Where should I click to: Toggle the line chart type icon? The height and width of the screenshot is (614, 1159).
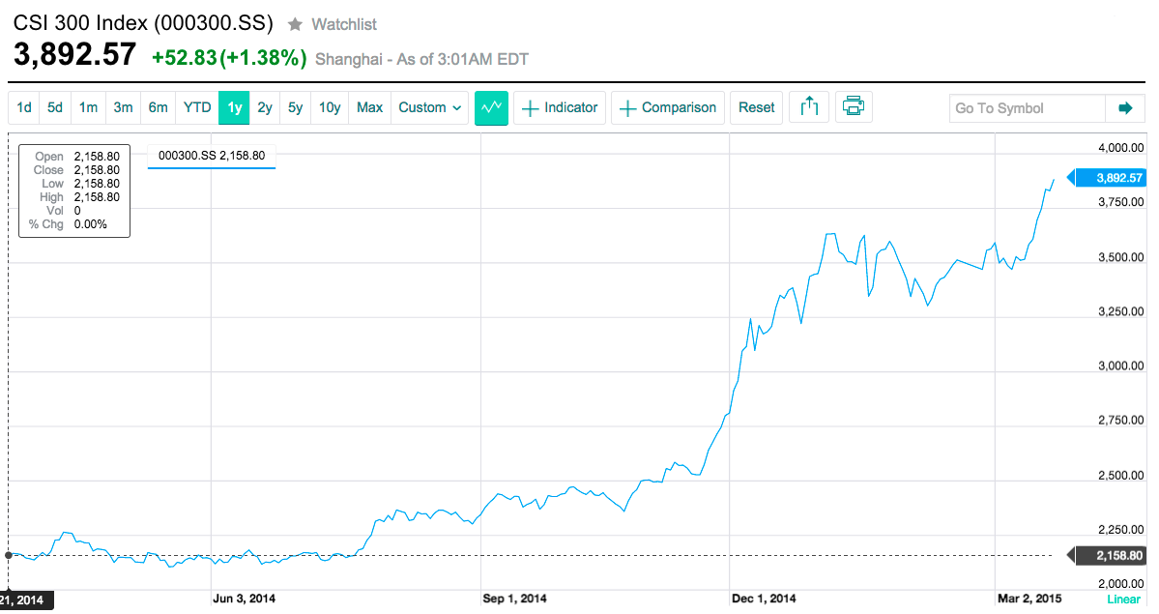click(492, 108)
